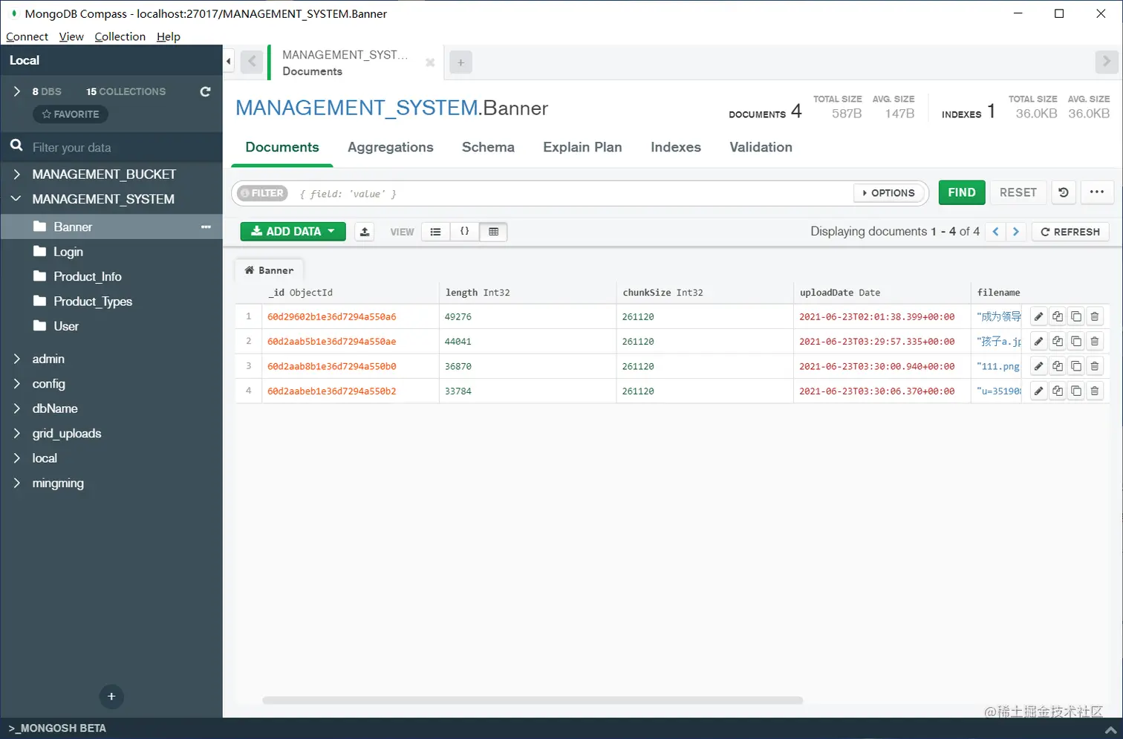
Task: Open the Help menu
Action: click(169, 36)
